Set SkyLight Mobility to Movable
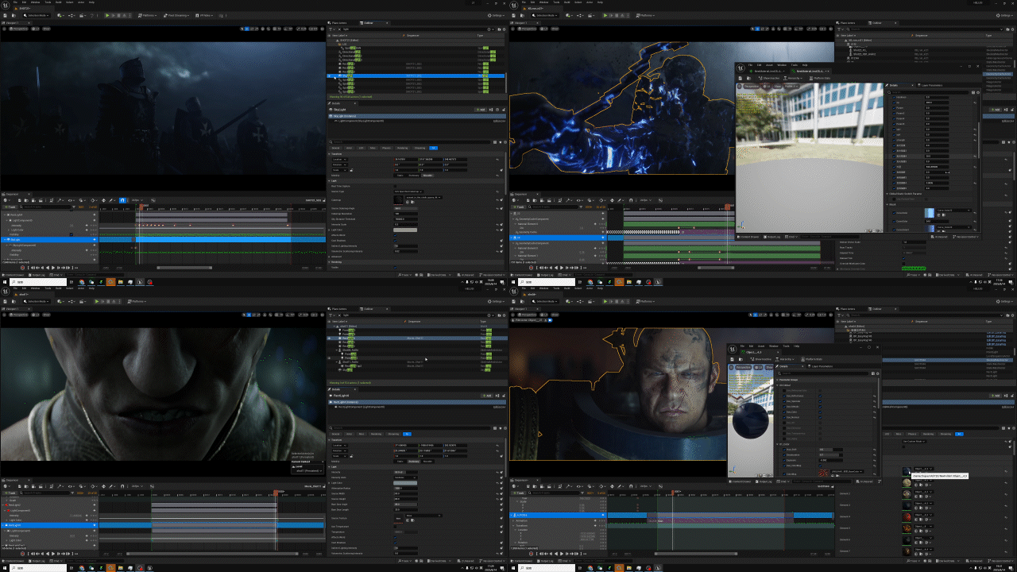 pos(427,175)
